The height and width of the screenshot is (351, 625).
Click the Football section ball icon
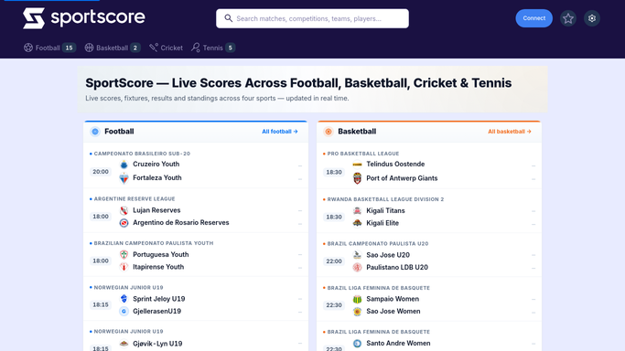point(95,132)
